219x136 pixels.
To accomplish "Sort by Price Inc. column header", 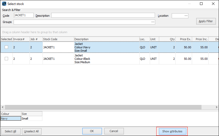I will (x=200, y=39).
